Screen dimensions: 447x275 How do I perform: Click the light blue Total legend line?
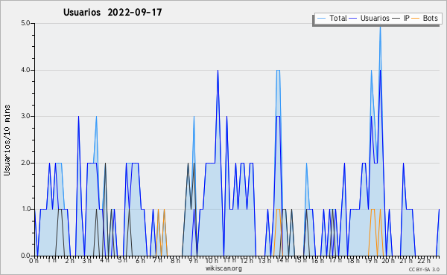321,19
